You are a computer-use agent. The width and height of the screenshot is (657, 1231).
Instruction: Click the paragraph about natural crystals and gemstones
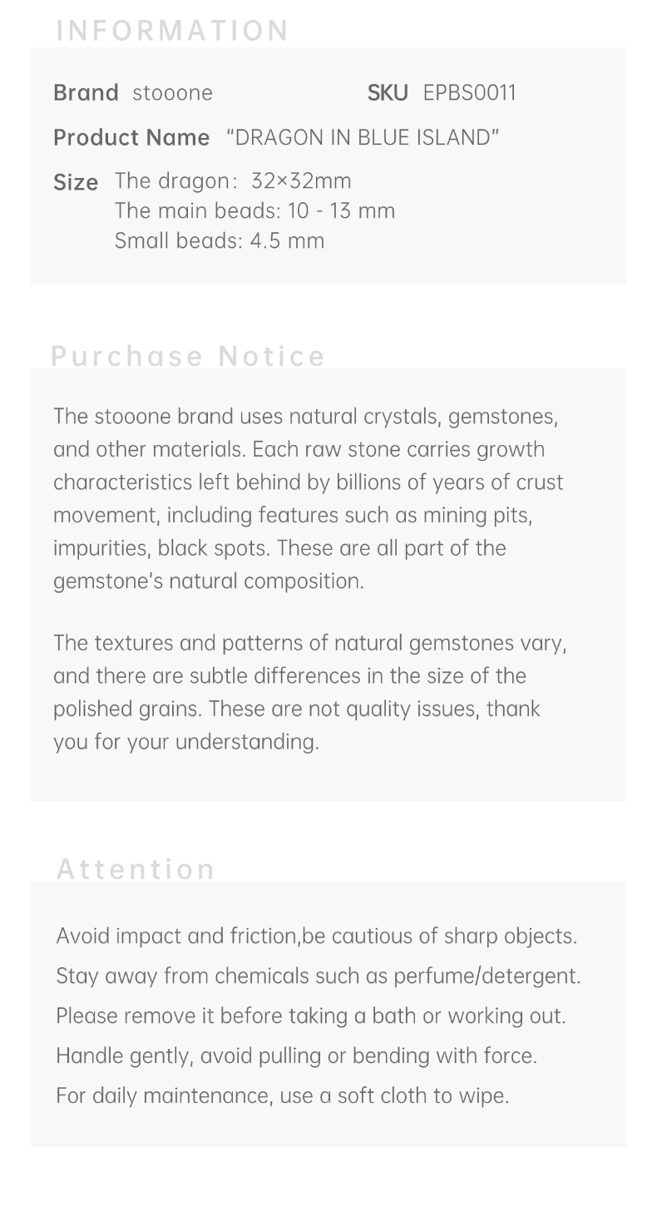[308, 498]
